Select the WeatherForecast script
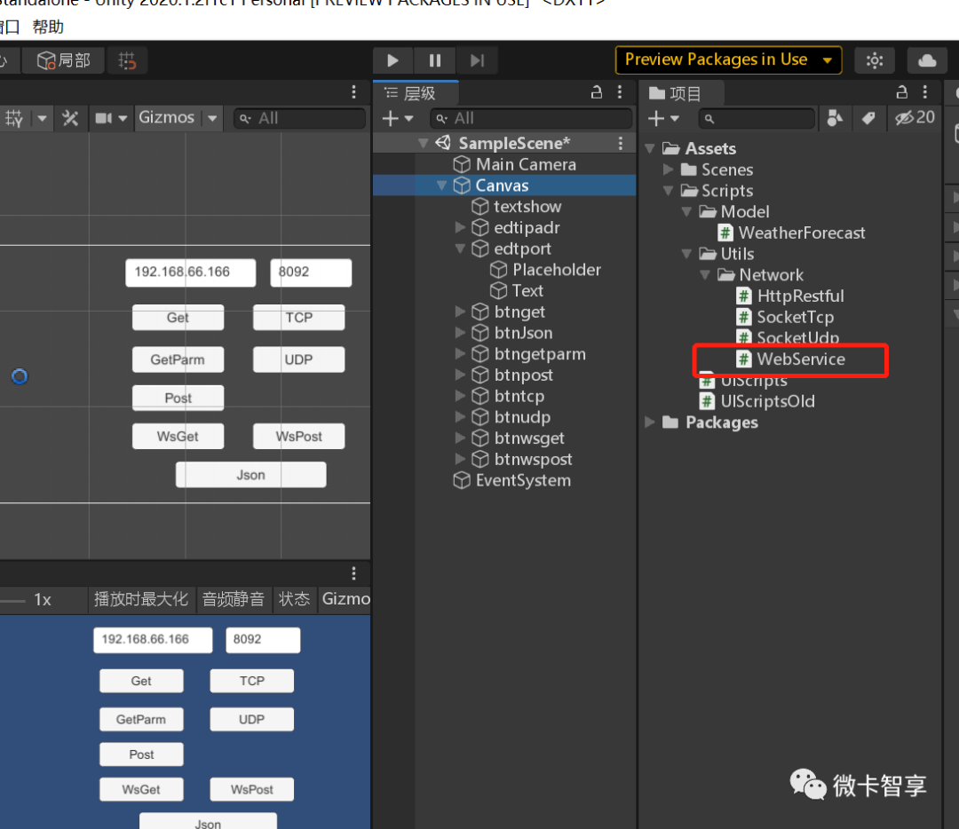Image resolution: width=959 pixels, height=829 pixels. coord(791,233)
